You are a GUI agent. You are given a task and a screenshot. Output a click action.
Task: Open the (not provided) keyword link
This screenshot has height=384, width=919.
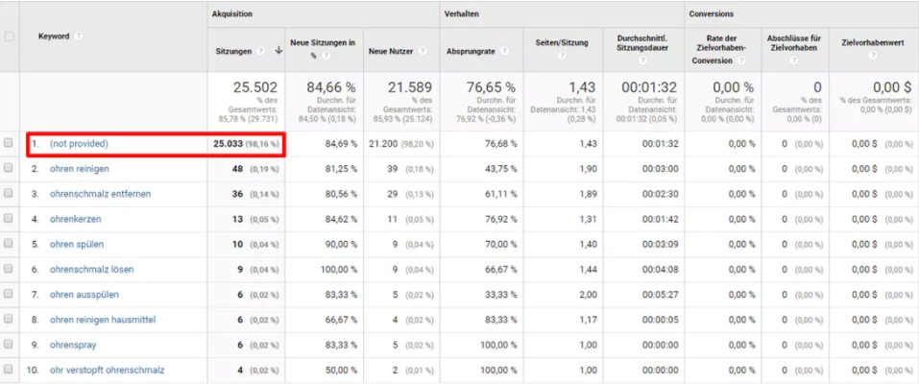pyautogui.click(x=79, y=143)
